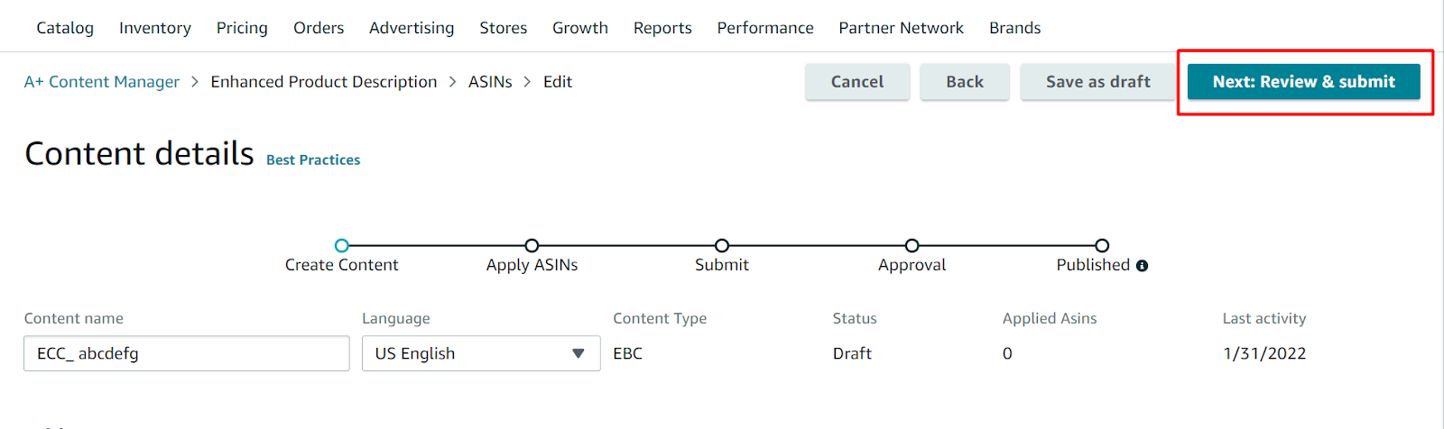Open the Inventory menu
Viewport: 1444px width, 429px height.
tap(155, 28)
